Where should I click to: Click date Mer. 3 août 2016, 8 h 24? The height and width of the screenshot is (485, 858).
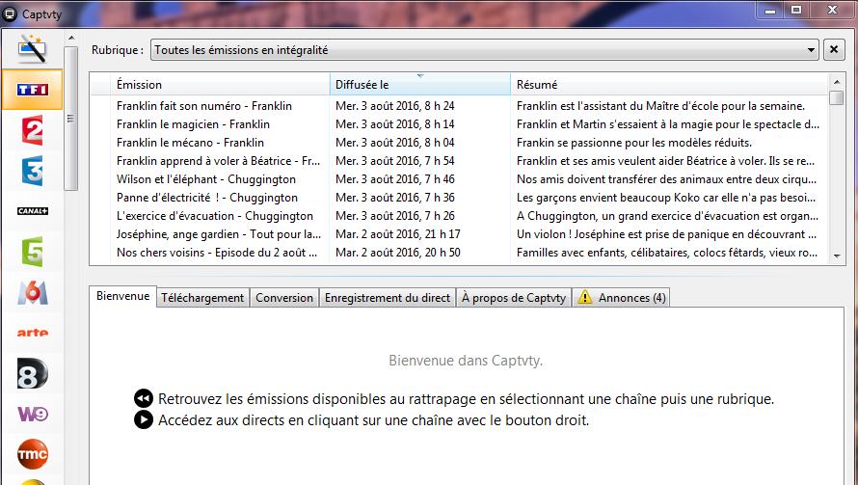pyautogui.click(x=395, y=106)
